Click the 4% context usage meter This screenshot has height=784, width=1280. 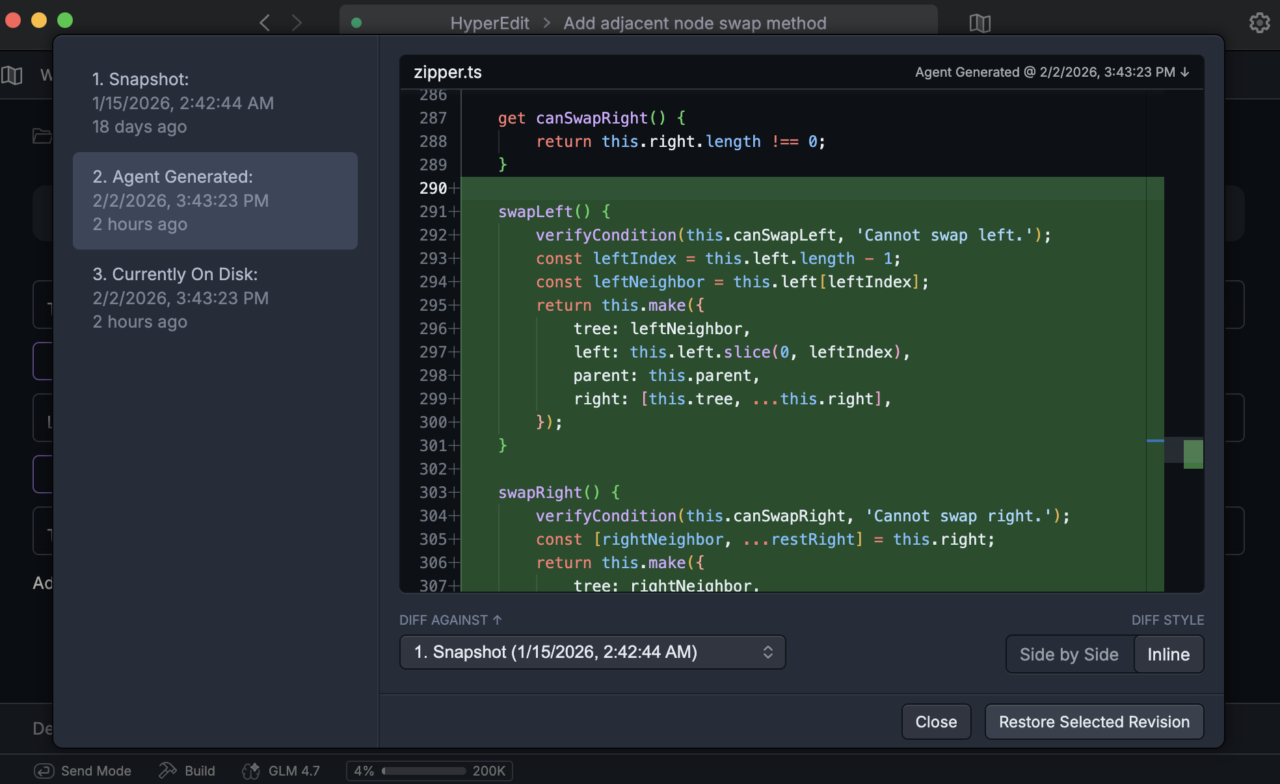429,771
